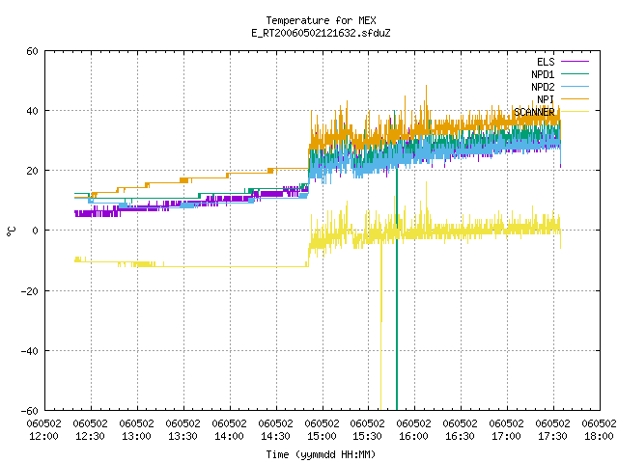Viewport: 618px width, 463px height.
Task: Click the °C y-axis unit label
Action: (11, 231)
